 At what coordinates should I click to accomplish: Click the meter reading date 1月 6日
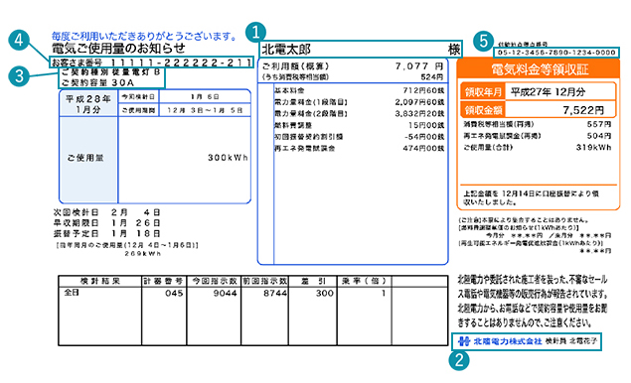coord(205,97)
